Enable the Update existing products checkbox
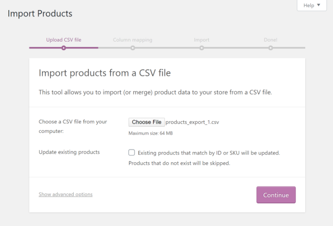The image size is (333, 226). [x=132, y=152]
